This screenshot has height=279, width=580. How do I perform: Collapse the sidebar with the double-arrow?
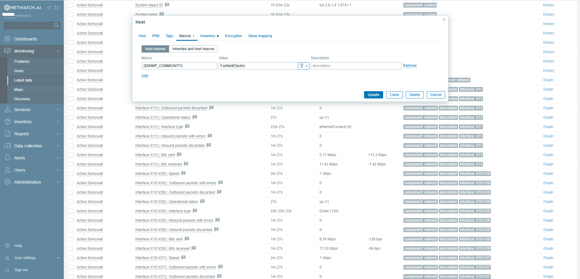pyautogui.click(x=49, y=7)
